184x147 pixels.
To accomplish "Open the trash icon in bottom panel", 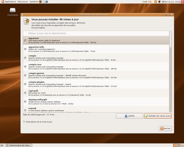I will click(182, 145).
